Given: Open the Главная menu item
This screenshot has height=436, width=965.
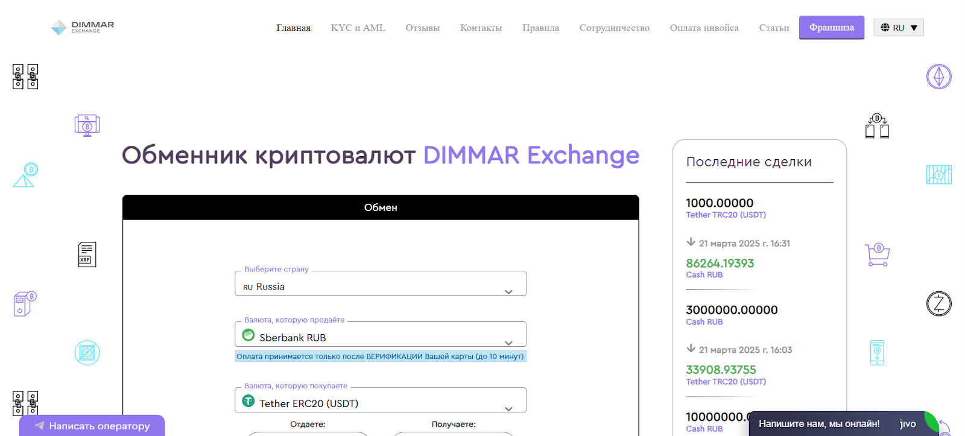Looking at the screenshot, I should point(293,28).
